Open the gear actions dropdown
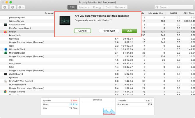 [21, 7]
